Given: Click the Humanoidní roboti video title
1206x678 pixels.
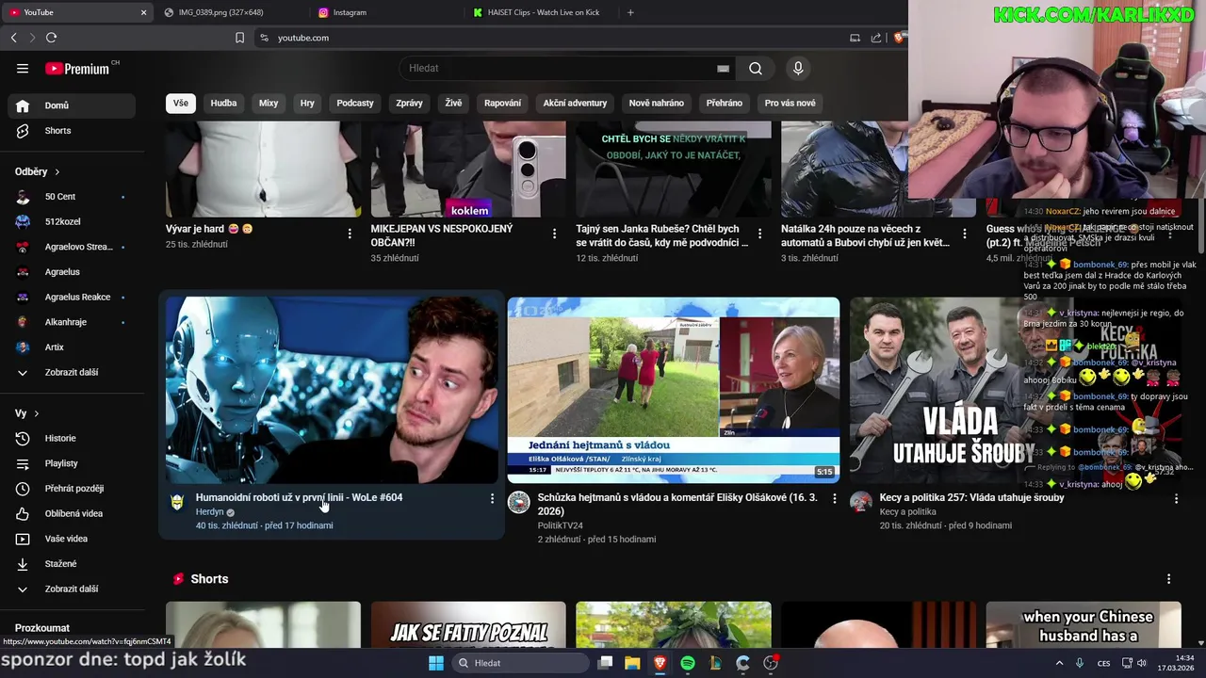Looking at the screenshot, I should point(299,497).
